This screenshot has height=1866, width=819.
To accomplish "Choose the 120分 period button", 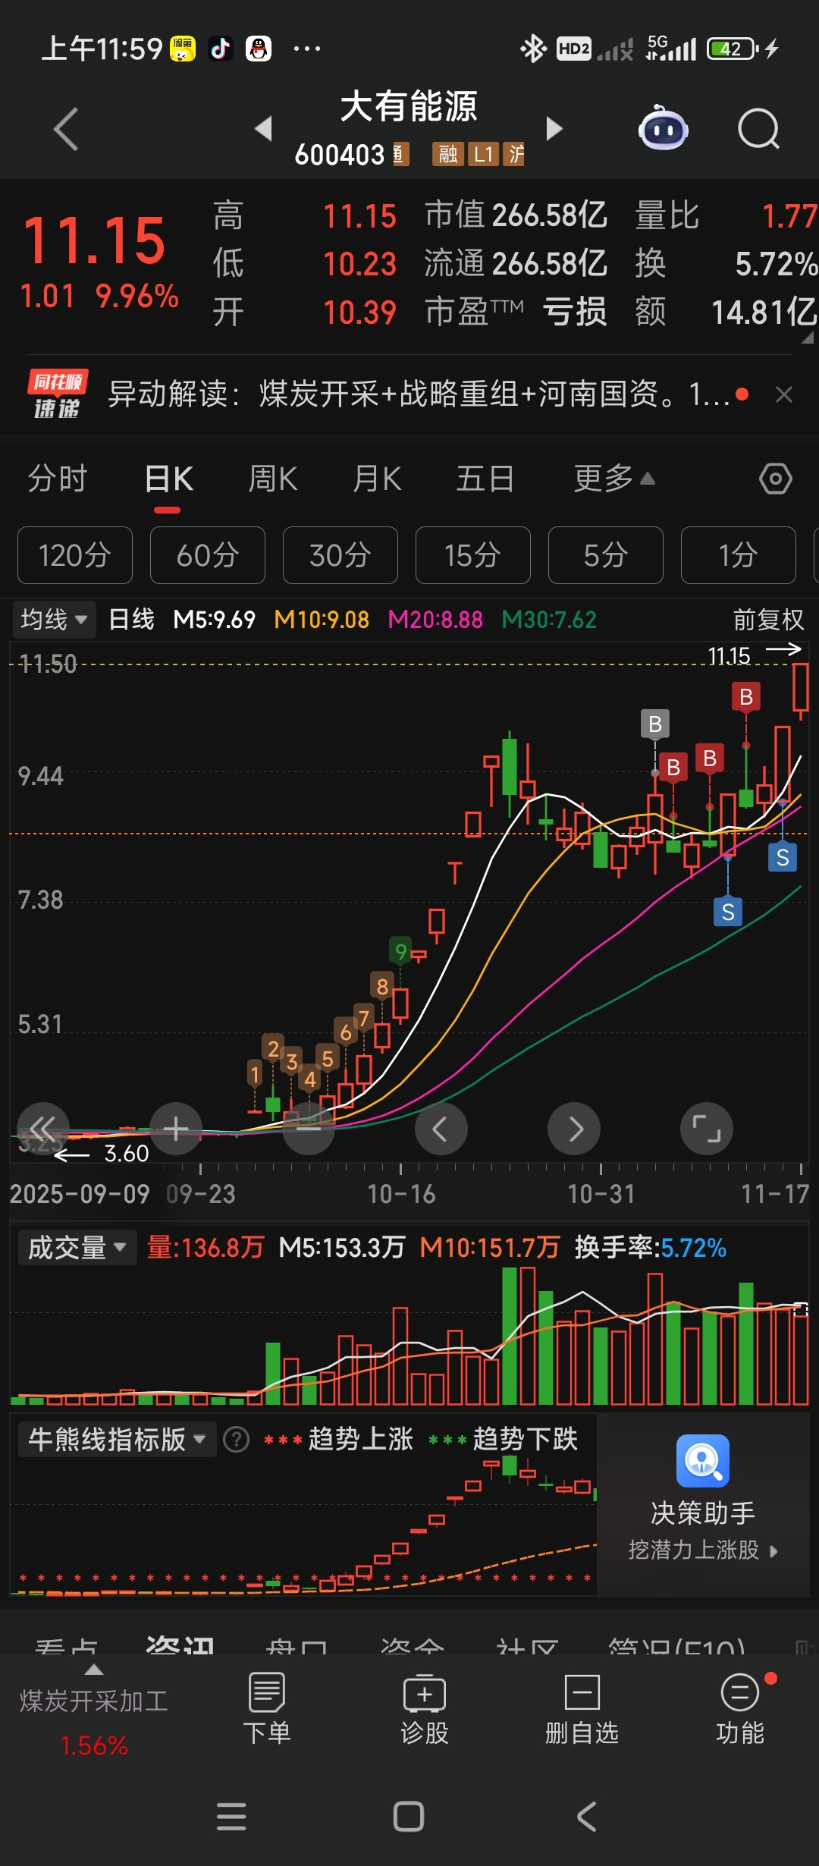I will point(75,555).
